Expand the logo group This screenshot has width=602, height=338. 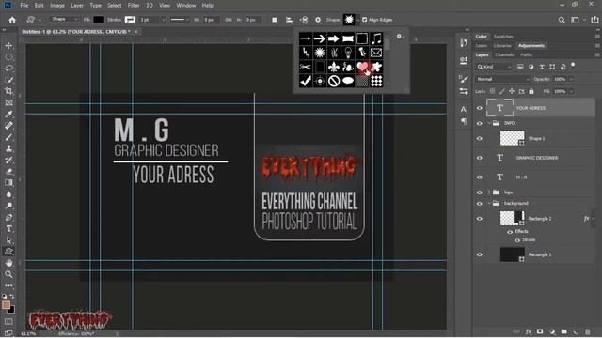coord(489,192)
